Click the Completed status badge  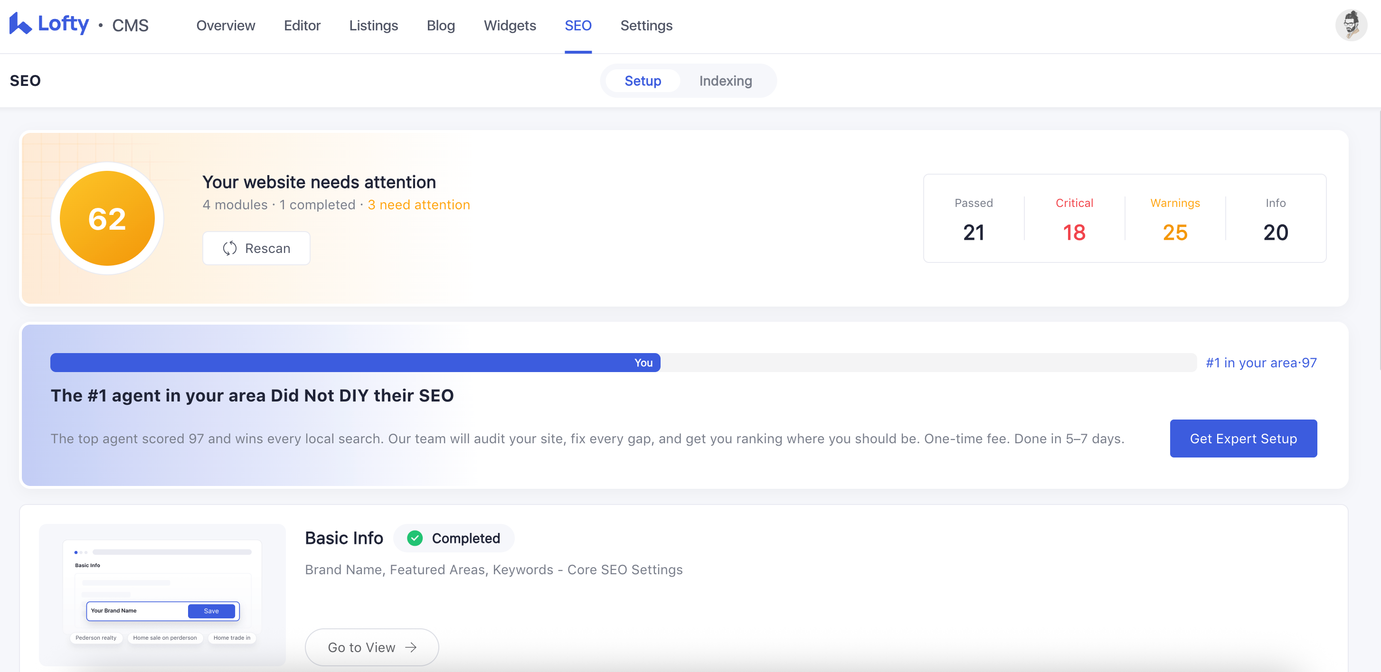pyautogui.click(x=454, y=538)
